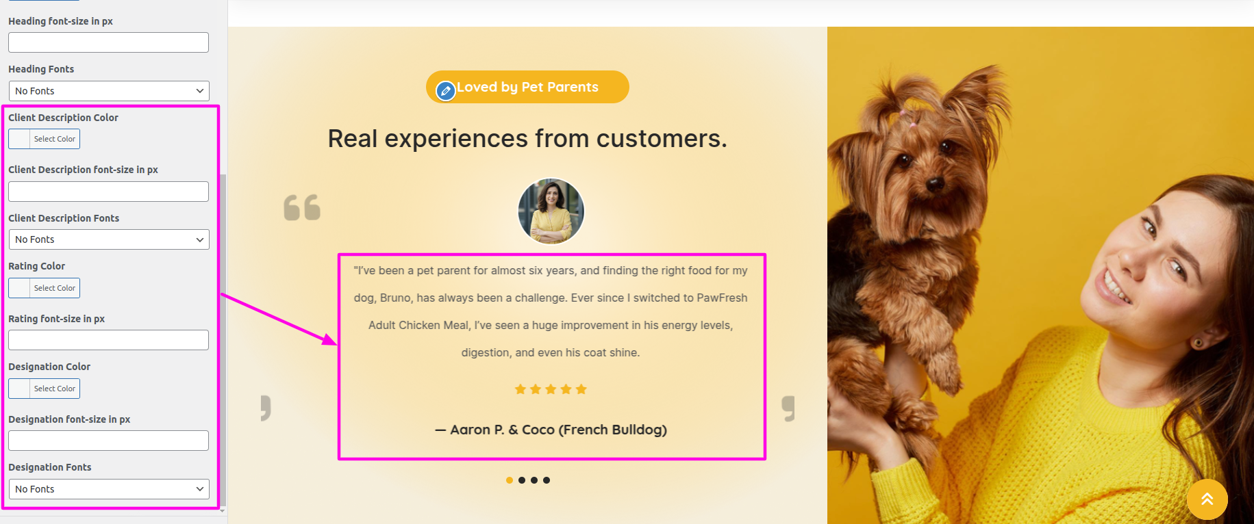This screenshot has width=1254, height=524.
Task: Open the Client Description Fonts dropdown
Action: coord(109,239)
